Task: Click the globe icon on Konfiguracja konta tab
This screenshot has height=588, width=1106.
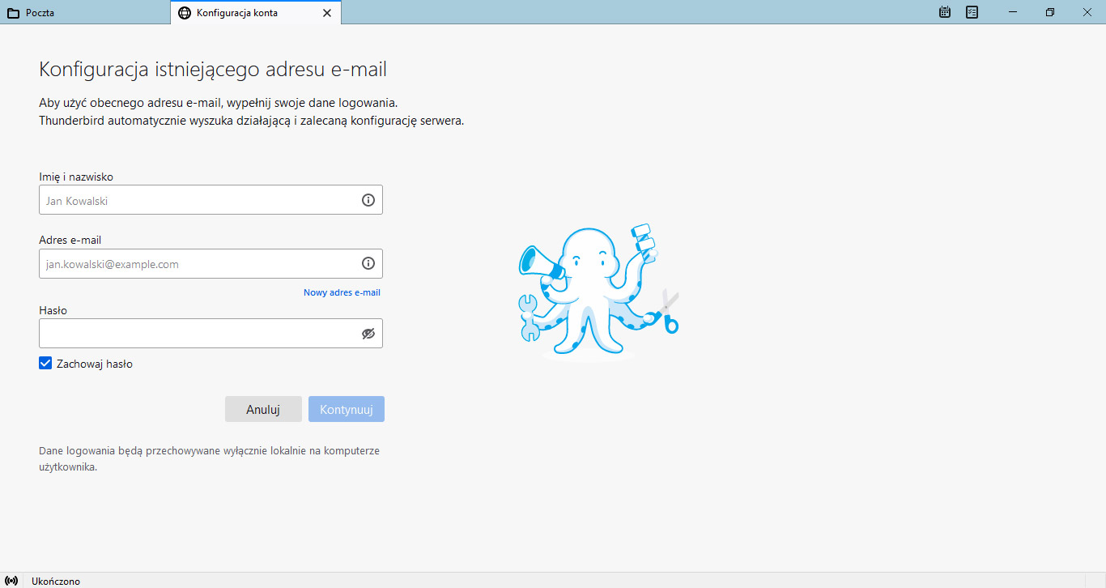Action: coord(185,13)
